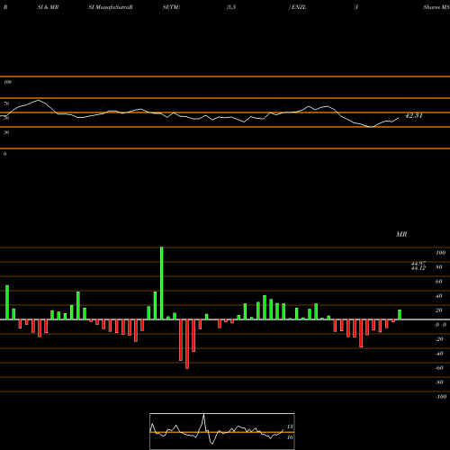Click the MR axis label 60
Screen dimensions: 450x450
[x=438, y=282]
